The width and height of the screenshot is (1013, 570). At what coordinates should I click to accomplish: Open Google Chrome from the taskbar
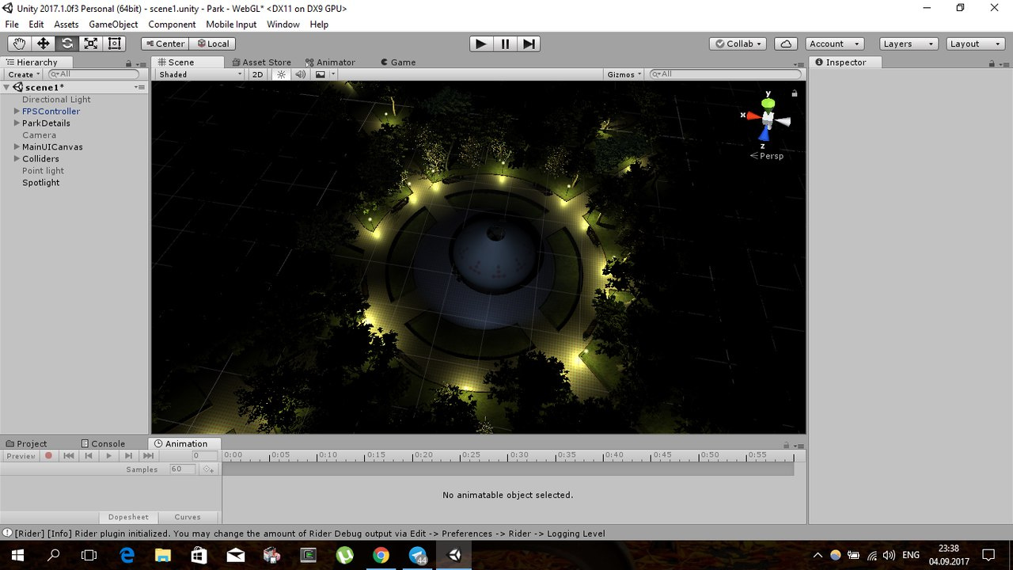381,555
